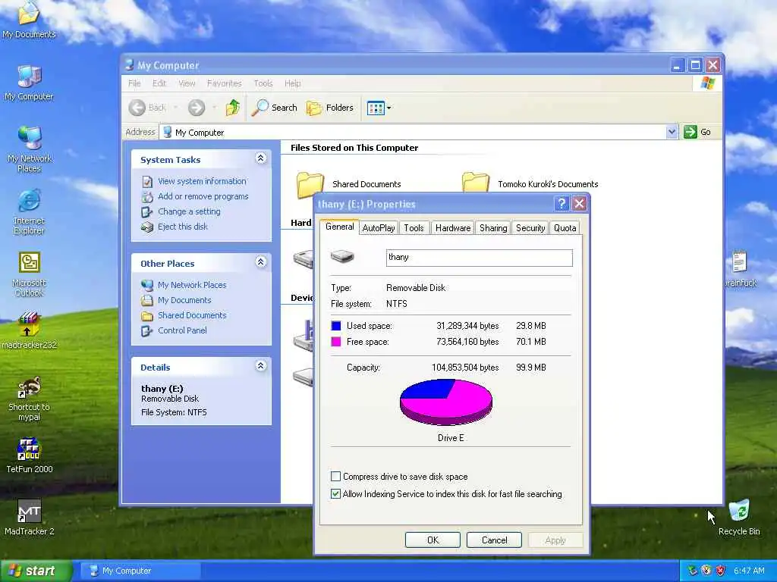Open Control Panel link
The height and width of the screenshot is (582, 777).
click(182, 330)
